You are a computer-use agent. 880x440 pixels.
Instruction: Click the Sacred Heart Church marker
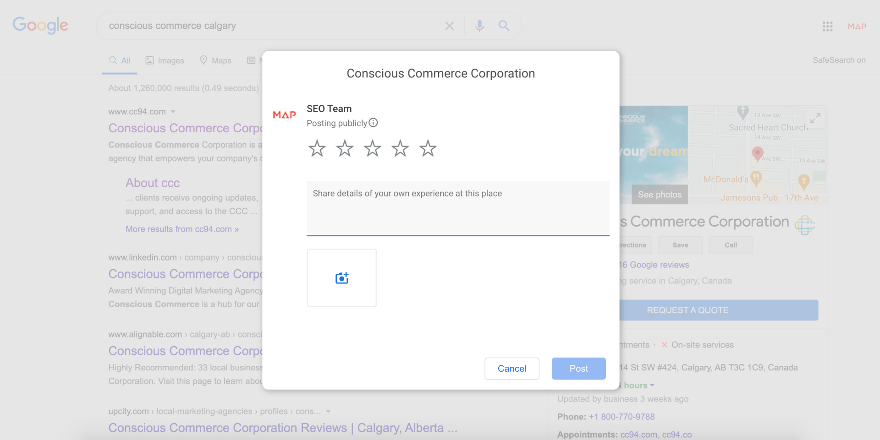tap(743, 112)
